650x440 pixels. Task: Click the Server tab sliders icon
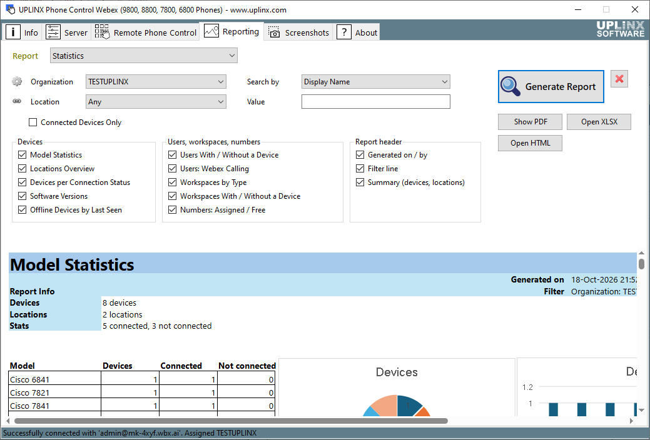53,32
